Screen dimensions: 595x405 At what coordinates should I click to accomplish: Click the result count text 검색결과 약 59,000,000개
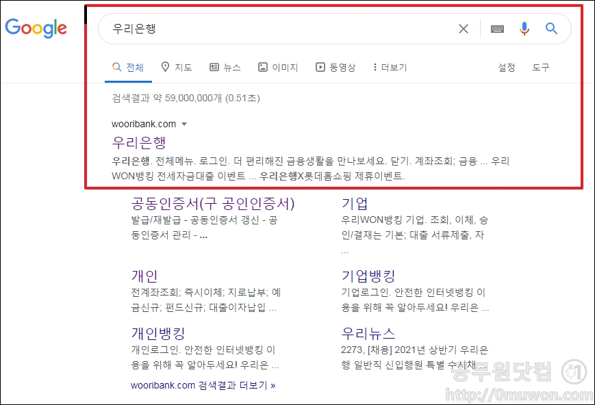coord(167,99)
